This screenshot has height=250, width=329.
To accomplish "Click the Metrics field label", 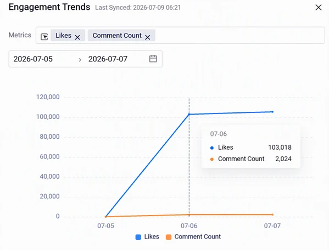I will point(20,35).
